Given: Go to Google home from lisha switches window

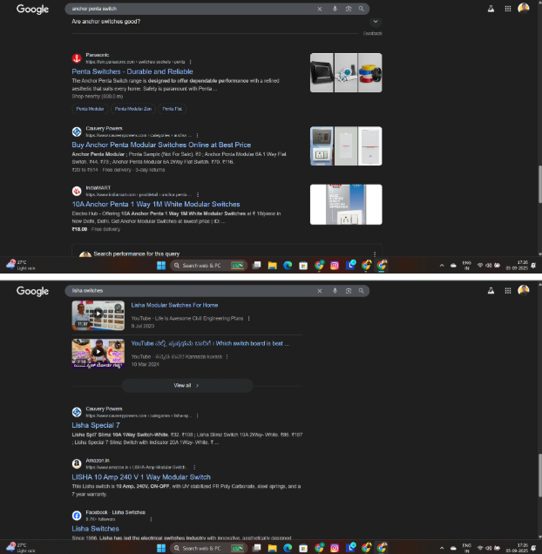Looking at the screenshot, I should [x=32, y=291].
